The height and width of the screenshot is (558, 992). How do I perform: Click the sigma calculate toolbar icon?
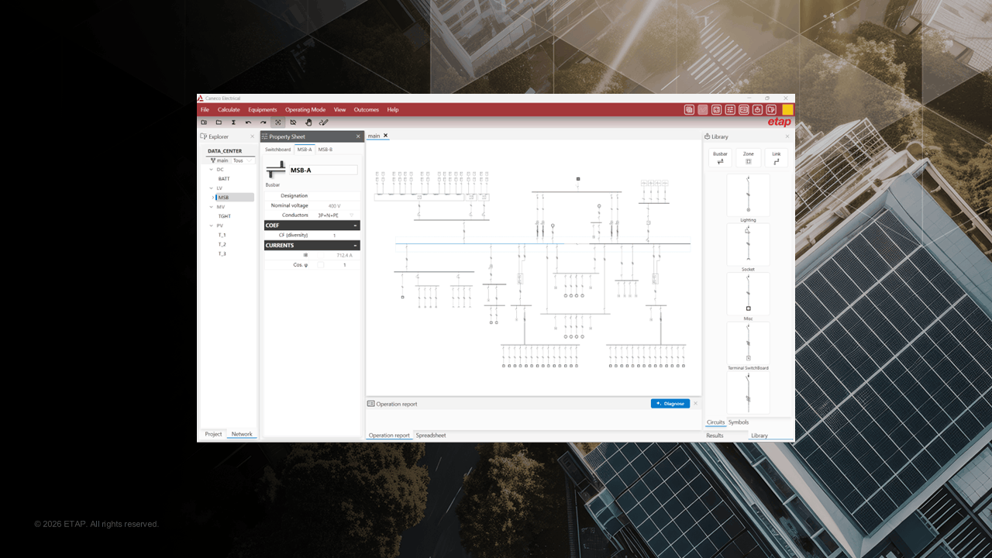click(233, 122)
